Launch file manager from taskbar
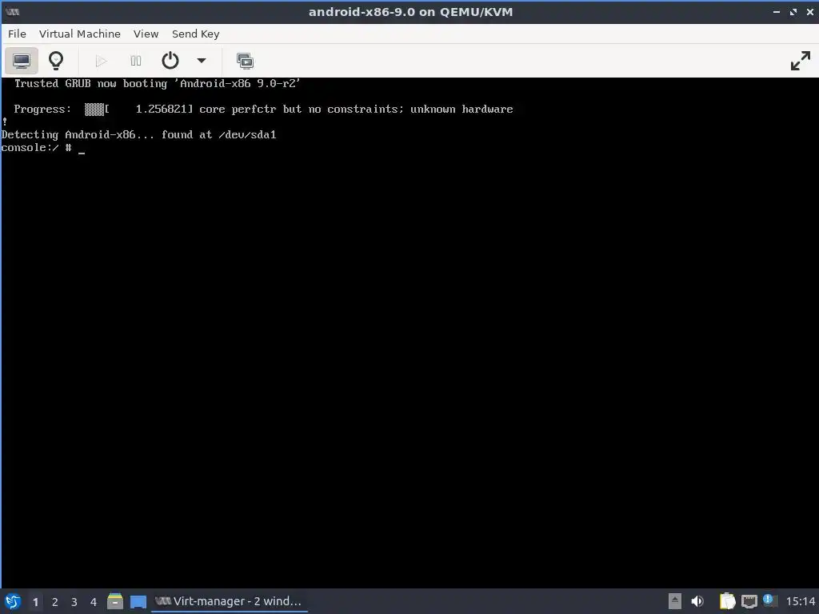 (115, 601)
